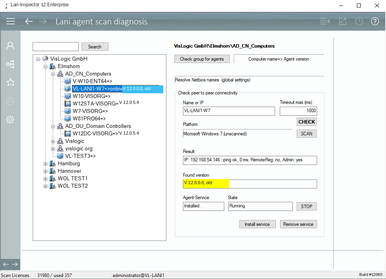Click the CHECK connectivity button
This screenshot has height=279, width=386.
click(307, 122)
